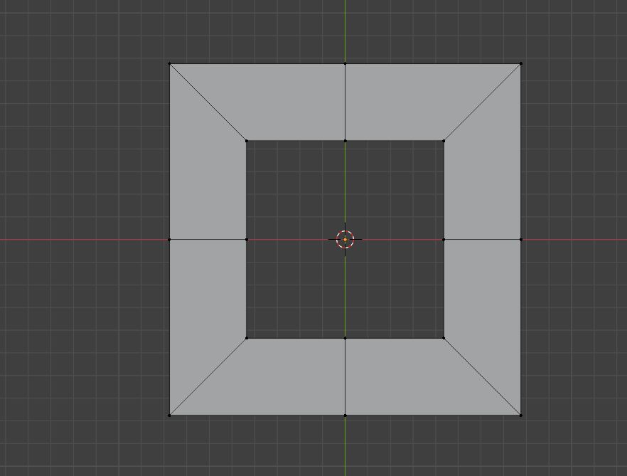627x476 pixels.
Task: Select the horizontal edge splitting the left faces
Action: coord(208,239)
